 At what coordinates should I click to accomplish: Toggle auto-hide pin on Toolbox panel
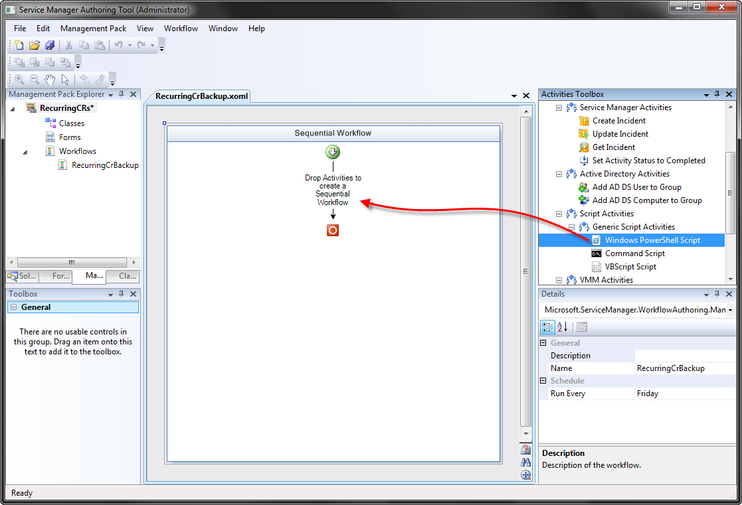(121, 293)
